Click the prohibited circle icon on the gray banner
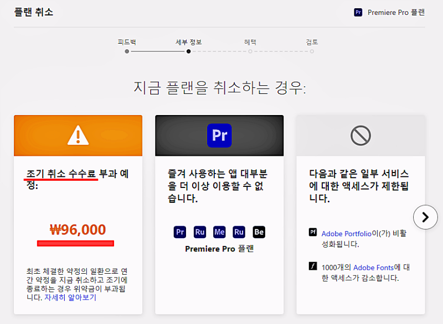The height and width of the screenshot is (324, 443). tap(360, 135)
